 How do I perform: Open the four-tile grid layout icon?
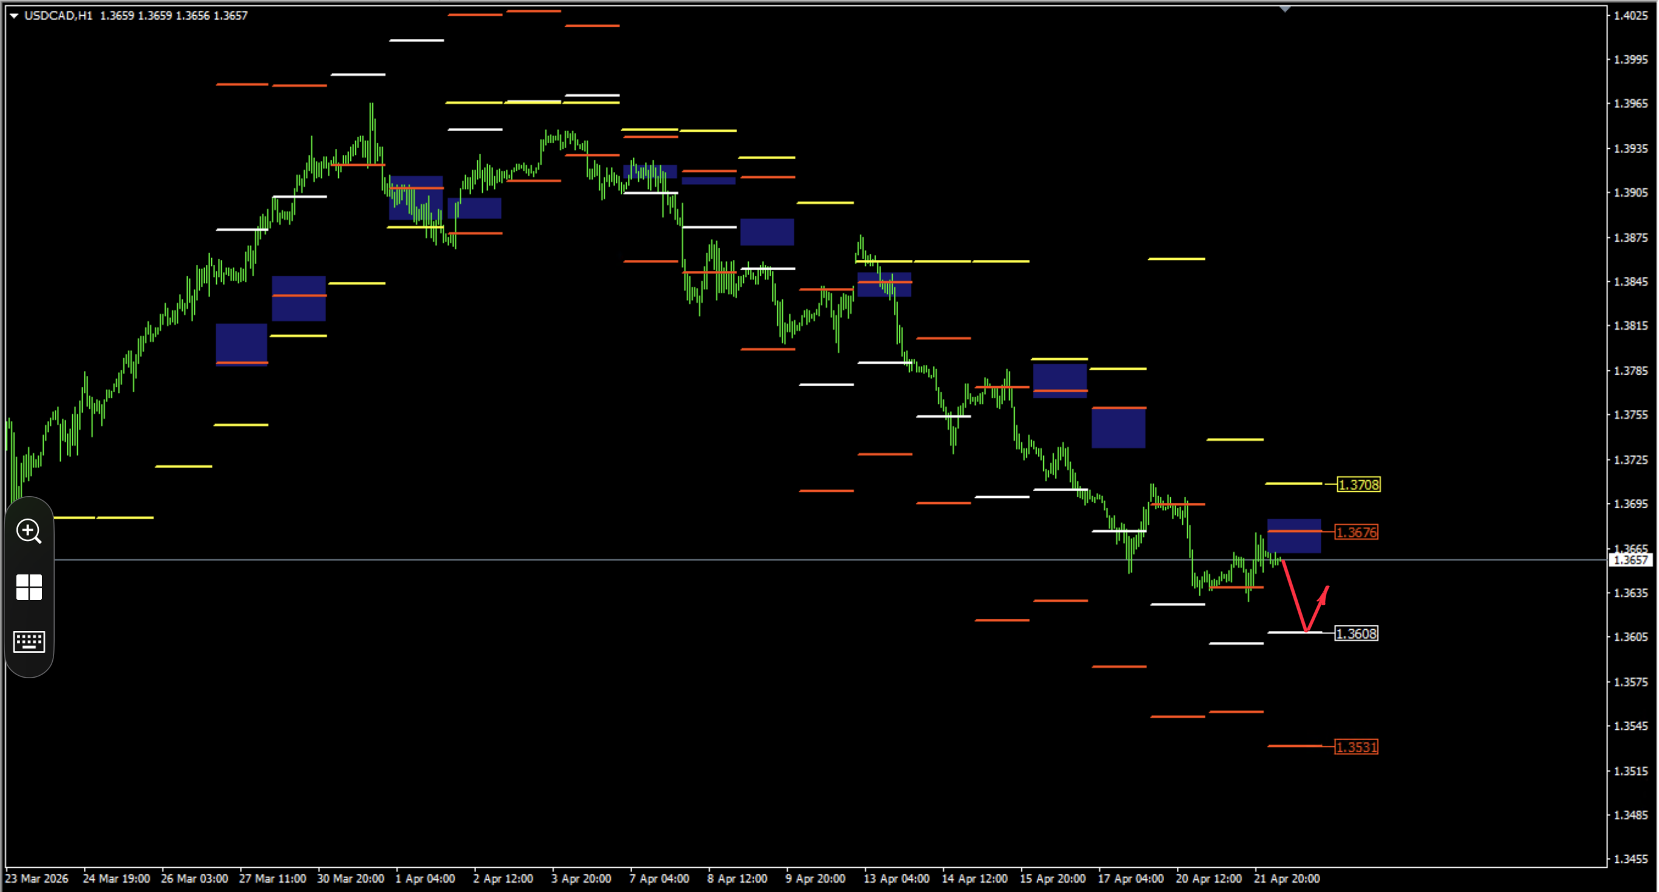(x=29, y=587)
